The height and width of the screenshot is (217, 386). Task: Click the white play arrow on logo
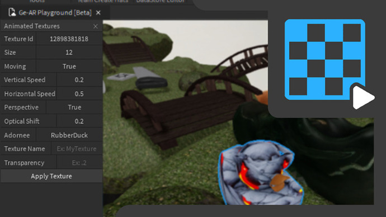coord(363,98)
